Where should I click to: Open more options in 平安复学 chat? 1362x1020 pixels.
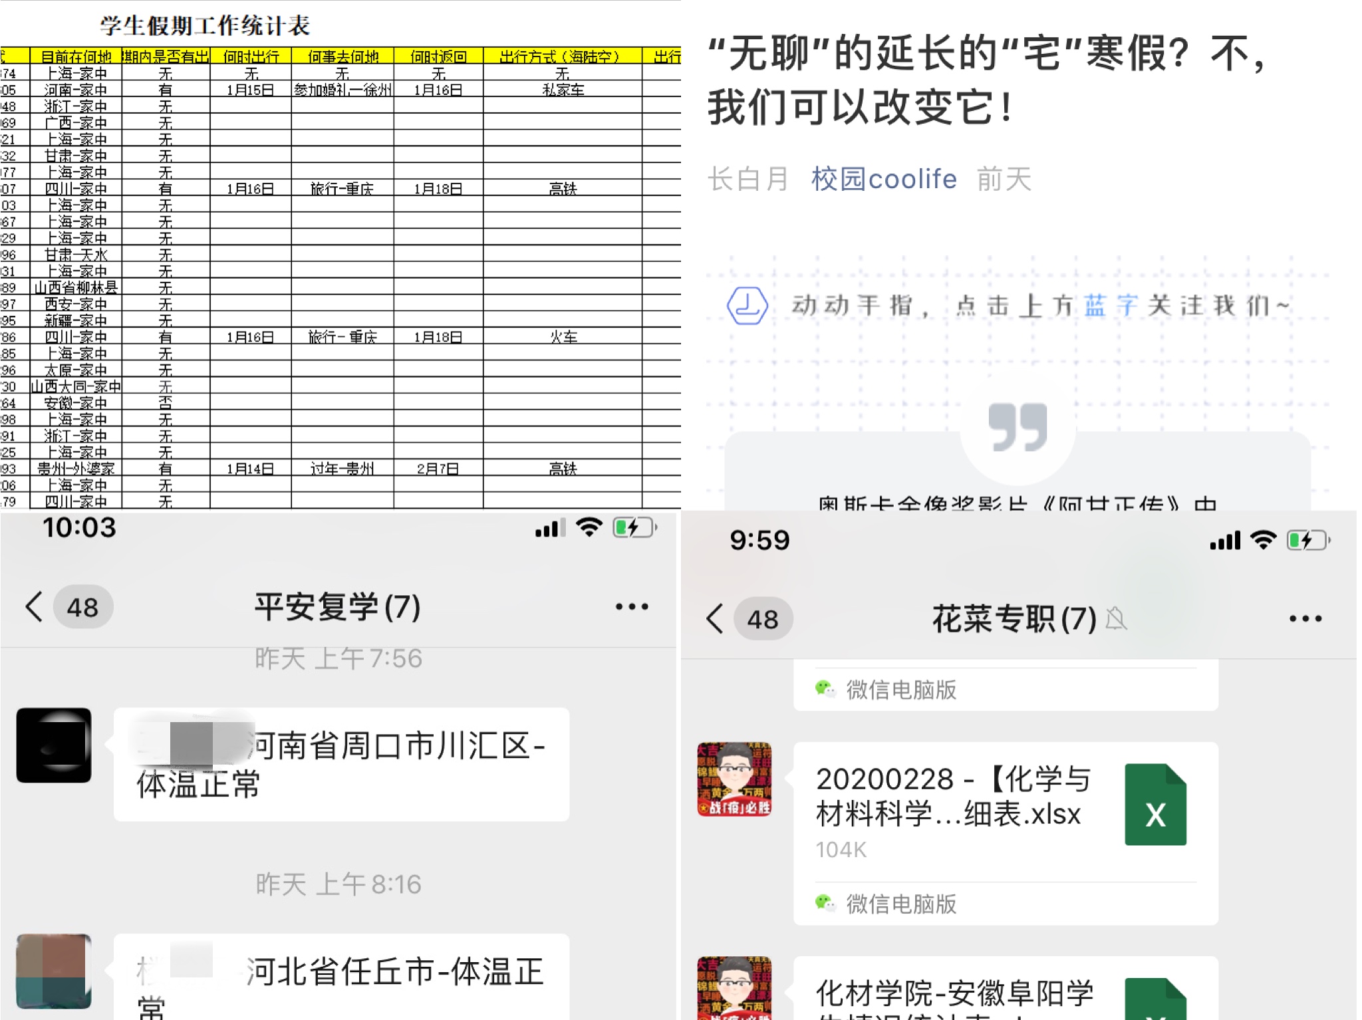pos(632,606)
